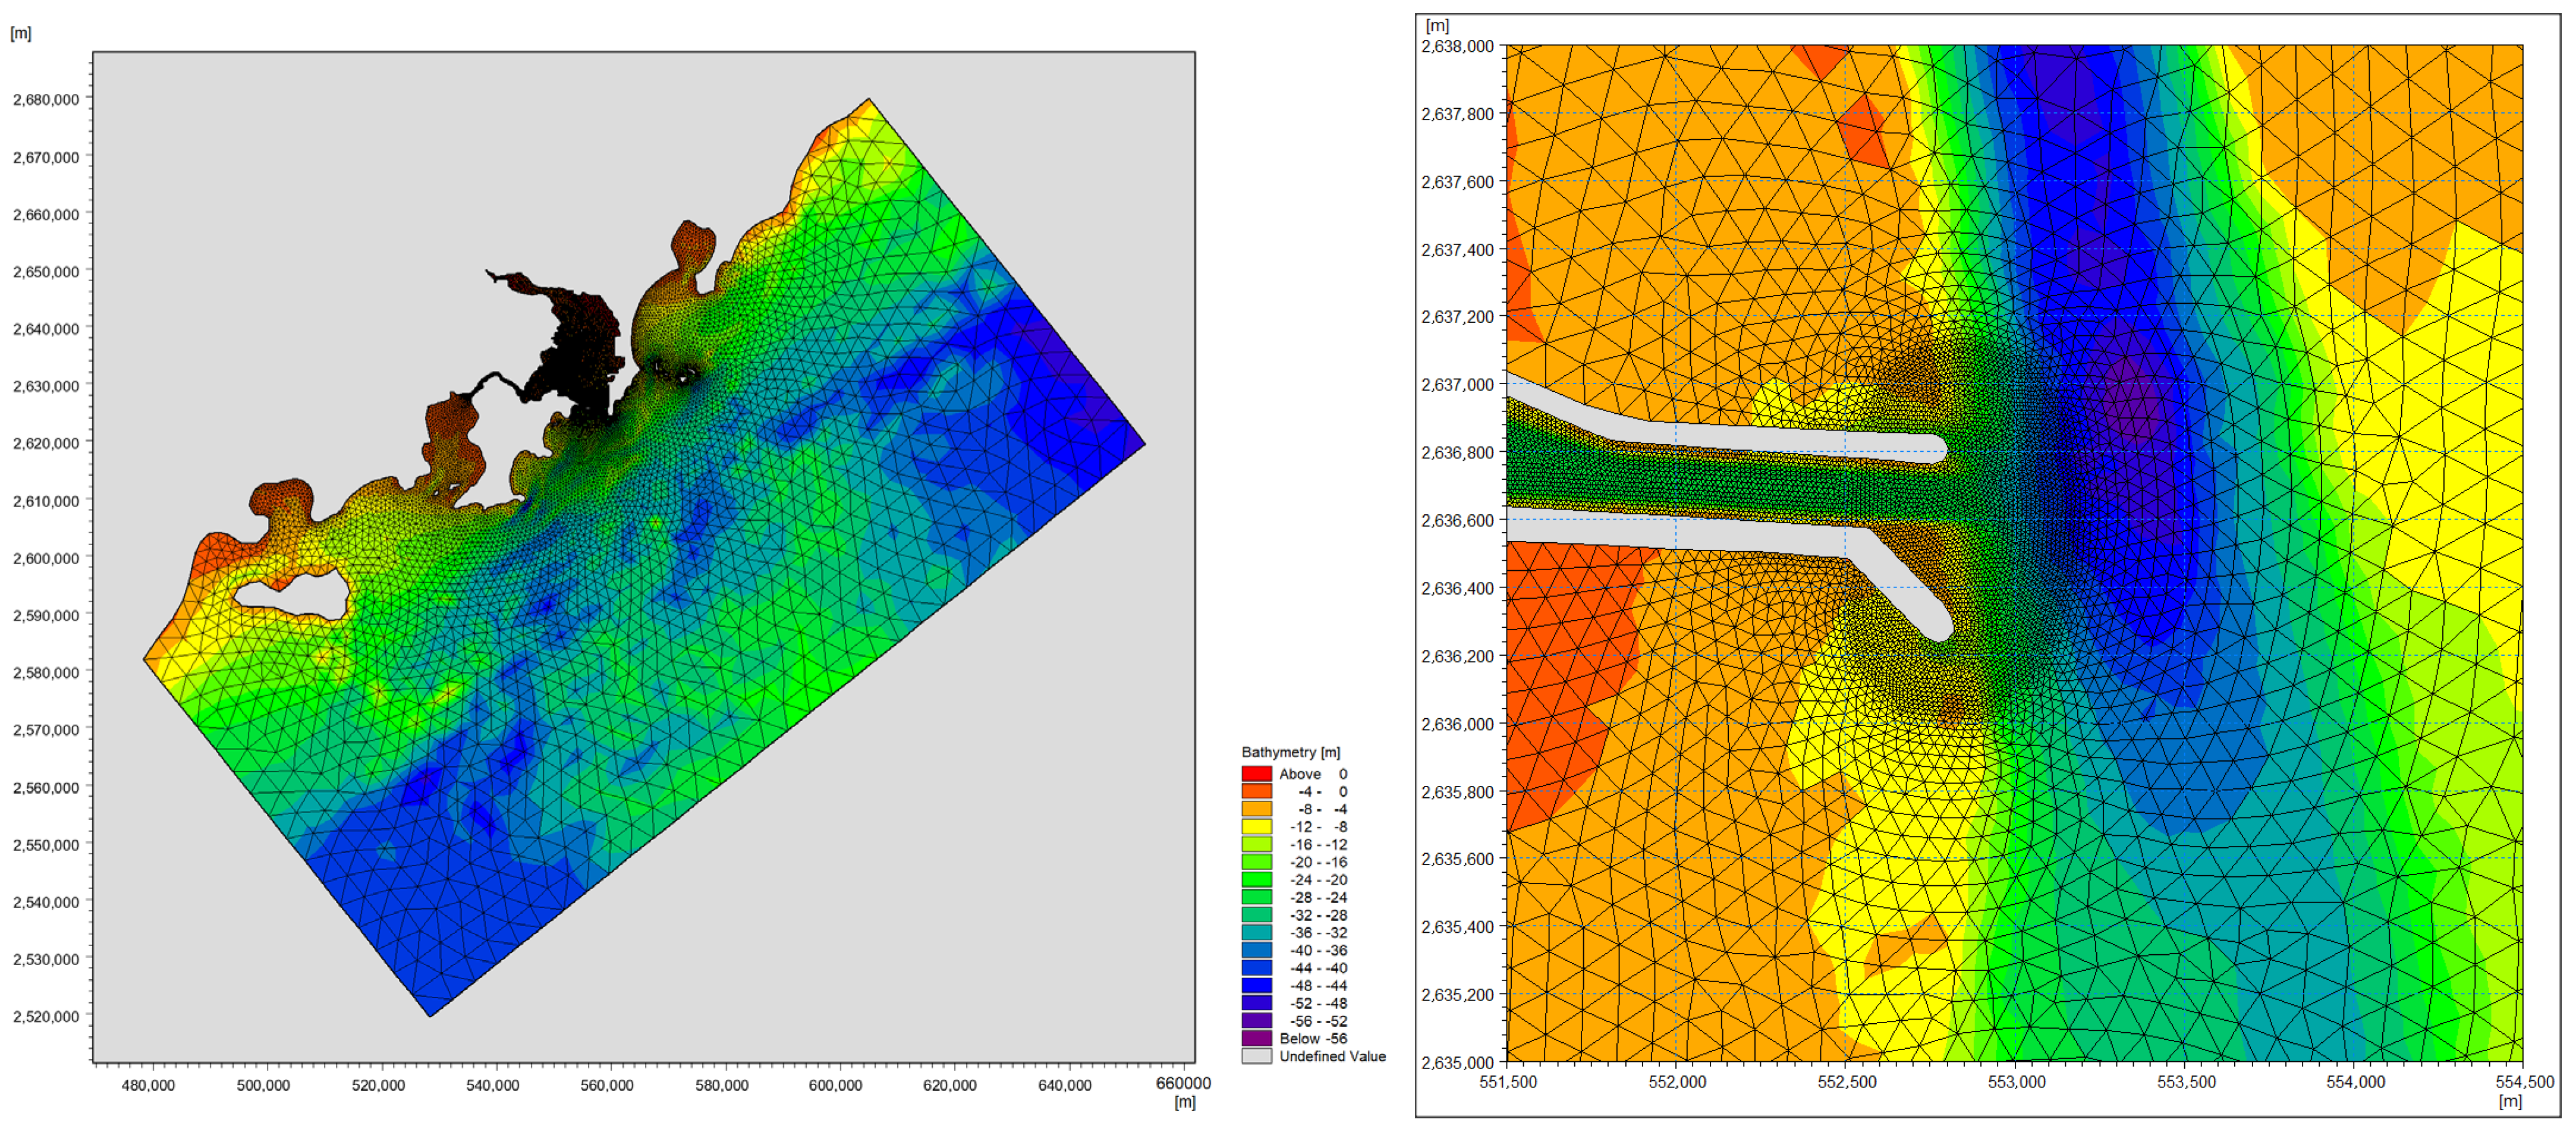This screenshot has width=2576, height=1132.
Task: Click the 2,636,600 y-axis label on right map
Action: pos(1457,520)
